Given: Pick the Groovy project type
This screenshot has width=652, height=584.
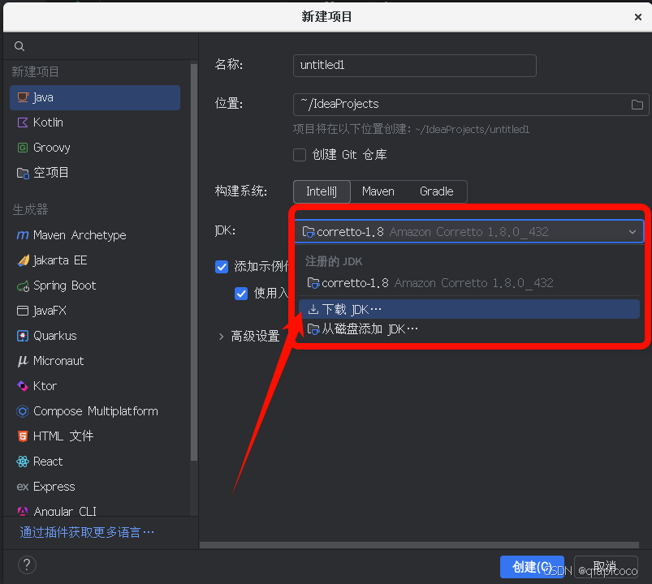Looking at the screenshot, I should (95, 148).
